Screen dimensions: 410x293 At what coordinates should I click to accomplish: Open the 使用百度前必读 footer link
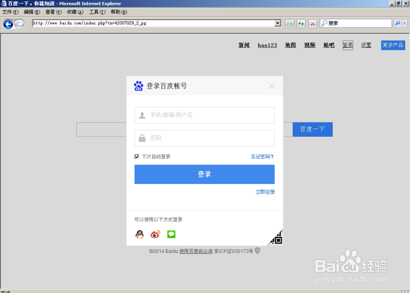click(x=196, y=252)
